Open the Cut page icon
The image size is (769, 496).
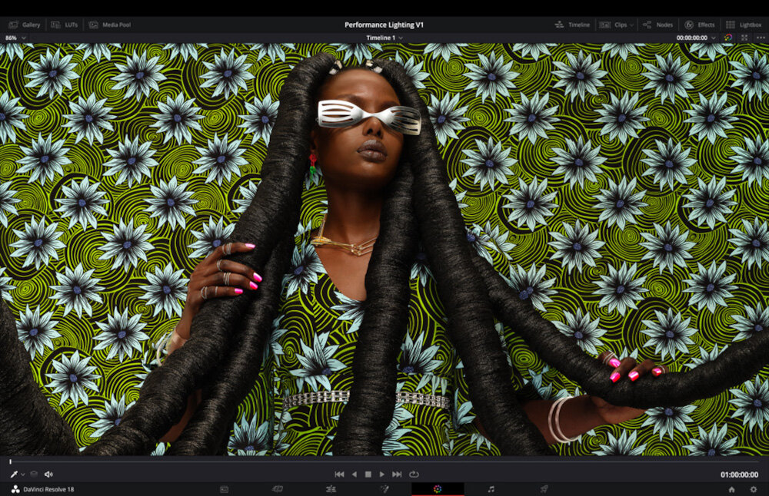click(x=278, y=489)
